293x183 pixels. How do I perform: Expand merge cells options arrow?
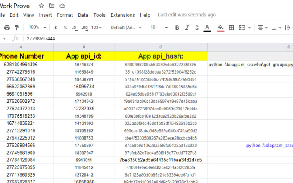(x=249, y=28)
